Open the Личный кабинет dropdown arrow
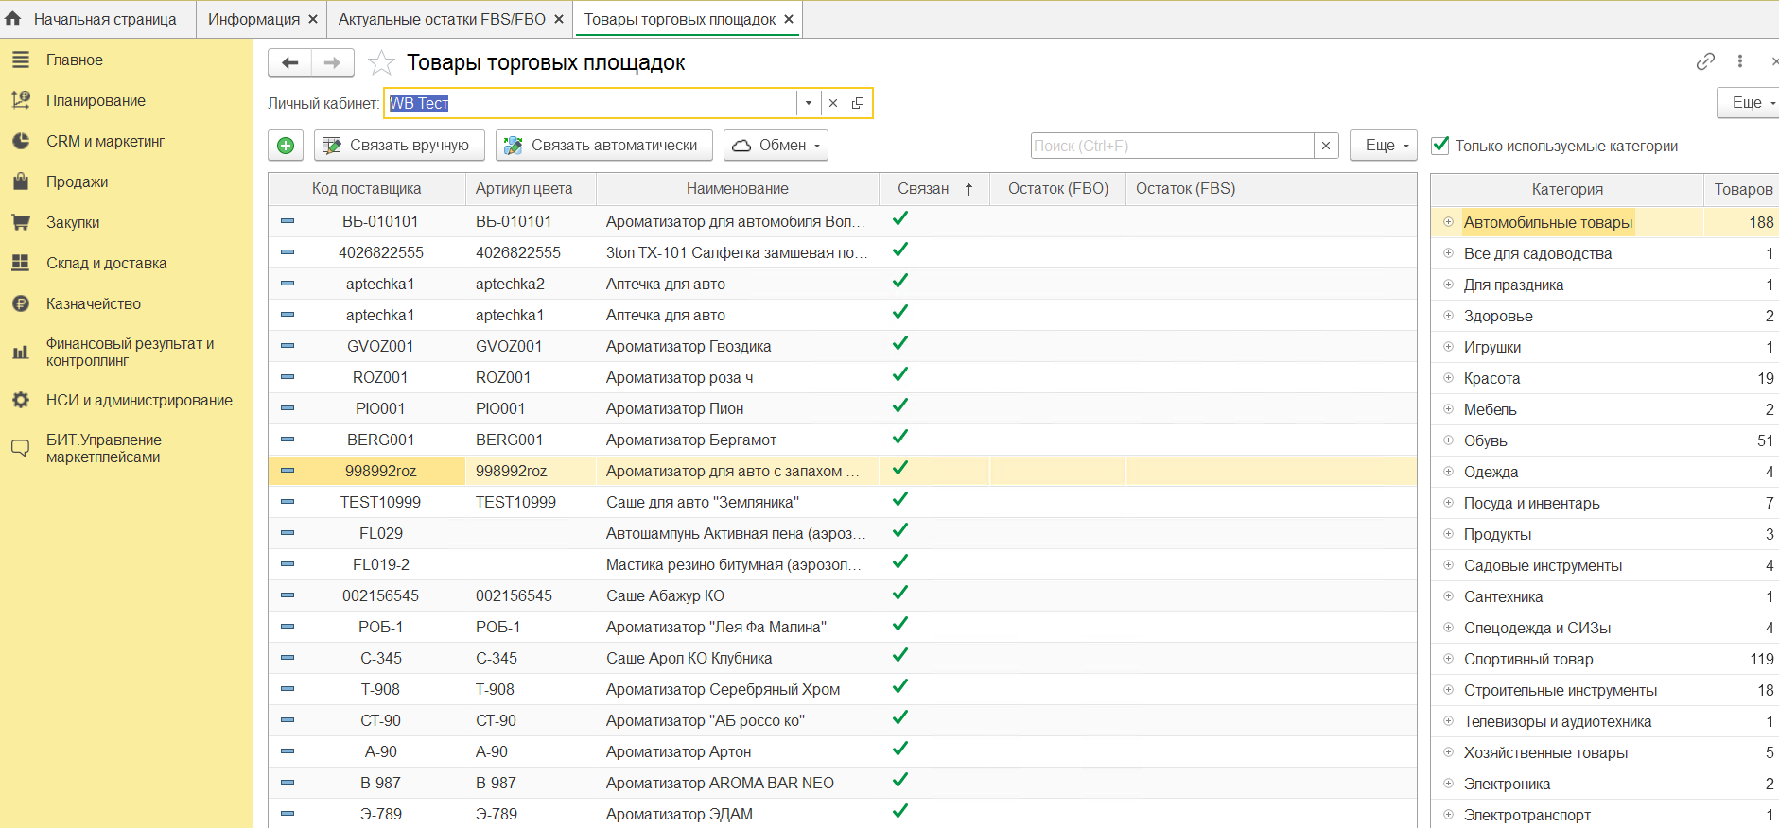The height and width of the screenshot is (828, 1779). [809, 103]
